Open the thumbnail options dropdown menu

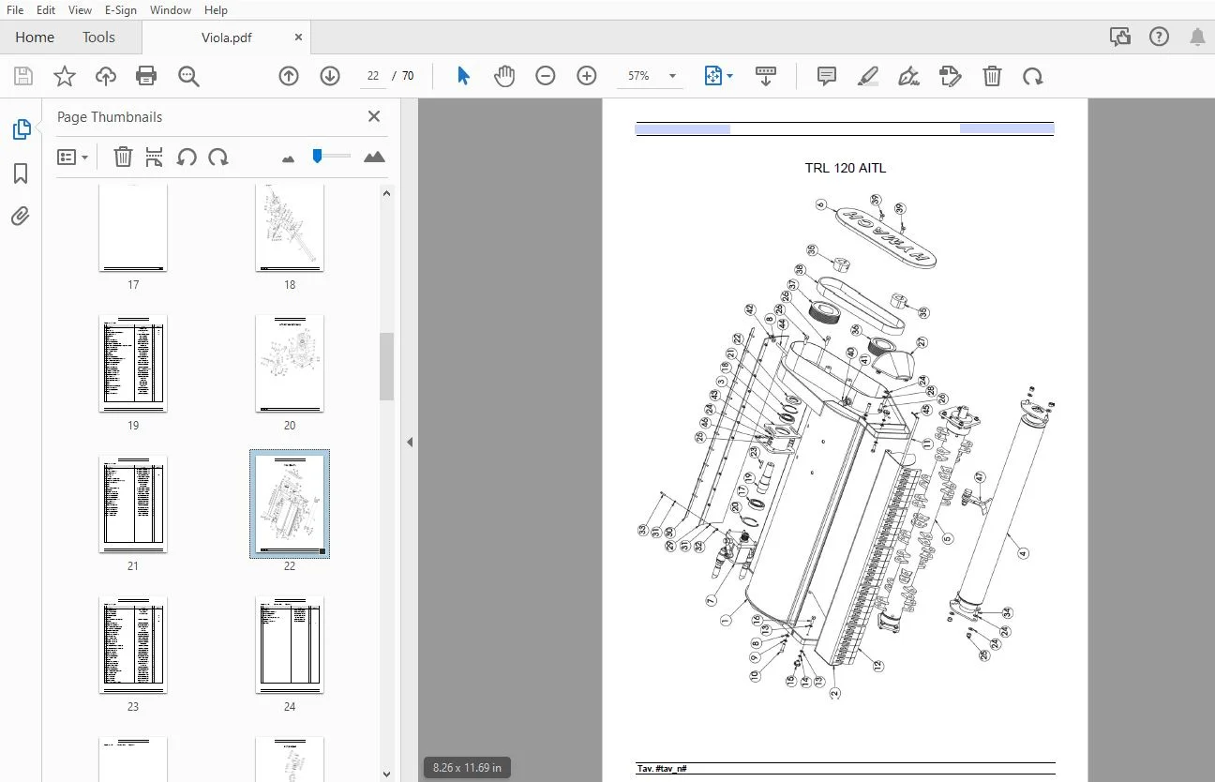click(72, 157)
